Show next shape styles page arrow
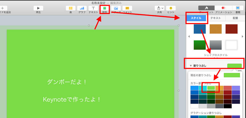The height and width of the screenshot is (118, 246). click(x=243, y=36)
